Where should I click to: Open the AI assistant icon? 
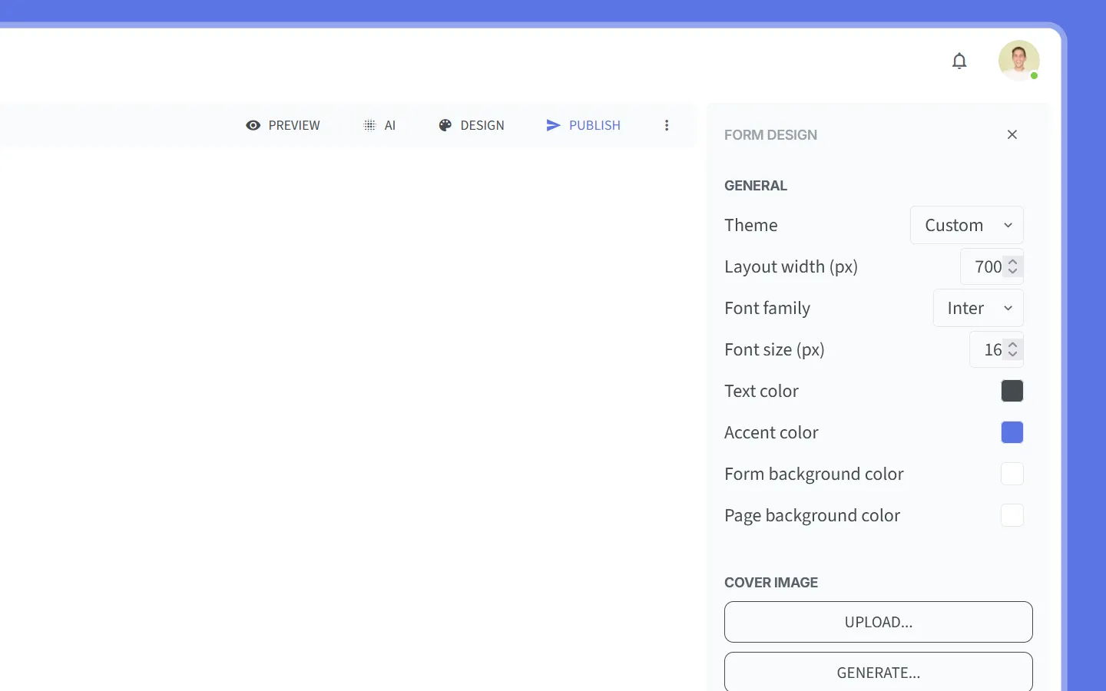(369, 125)
